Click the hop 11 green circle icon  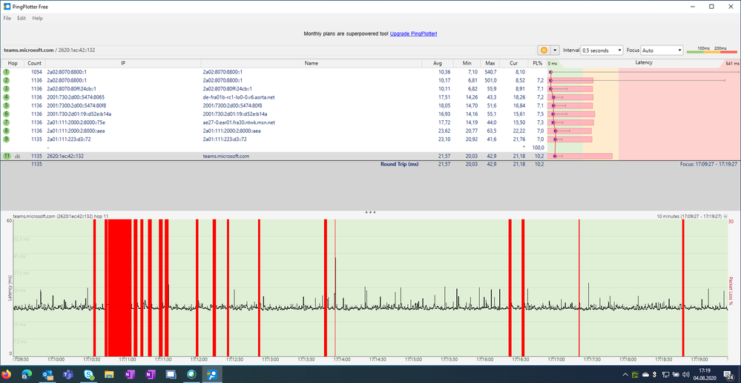pos(7,157)
